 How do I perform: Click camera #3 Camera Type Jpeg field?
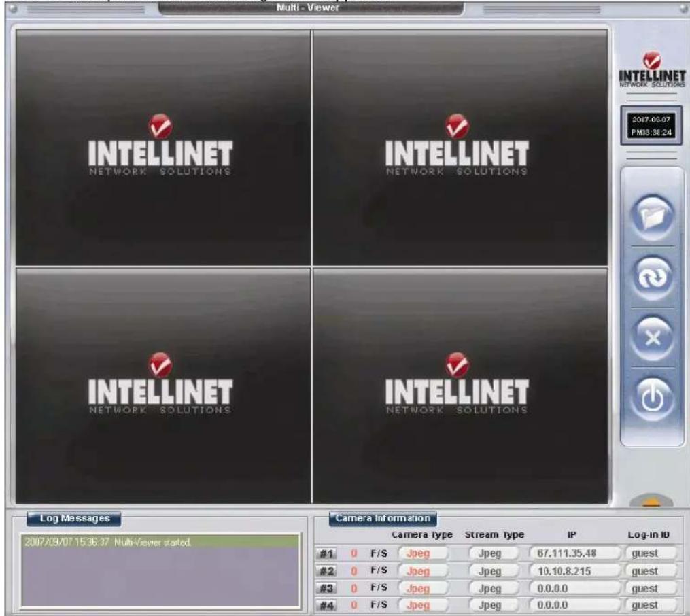coord(423,588)
